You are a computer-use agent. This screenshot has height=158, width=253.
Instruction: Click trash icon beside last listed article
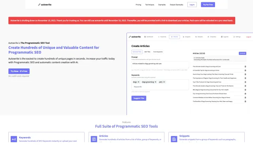[x=245, y=101]
